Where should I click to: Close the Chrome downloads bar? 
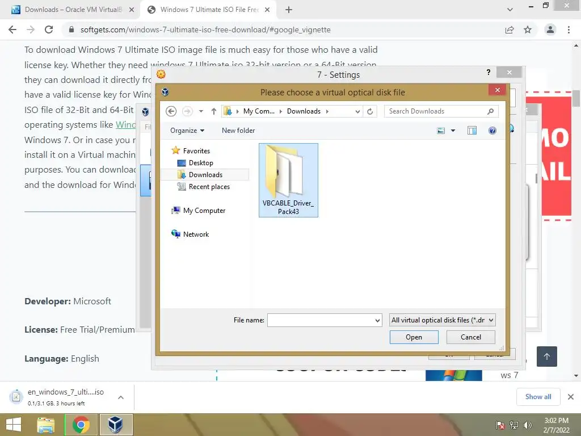(571, 397)
